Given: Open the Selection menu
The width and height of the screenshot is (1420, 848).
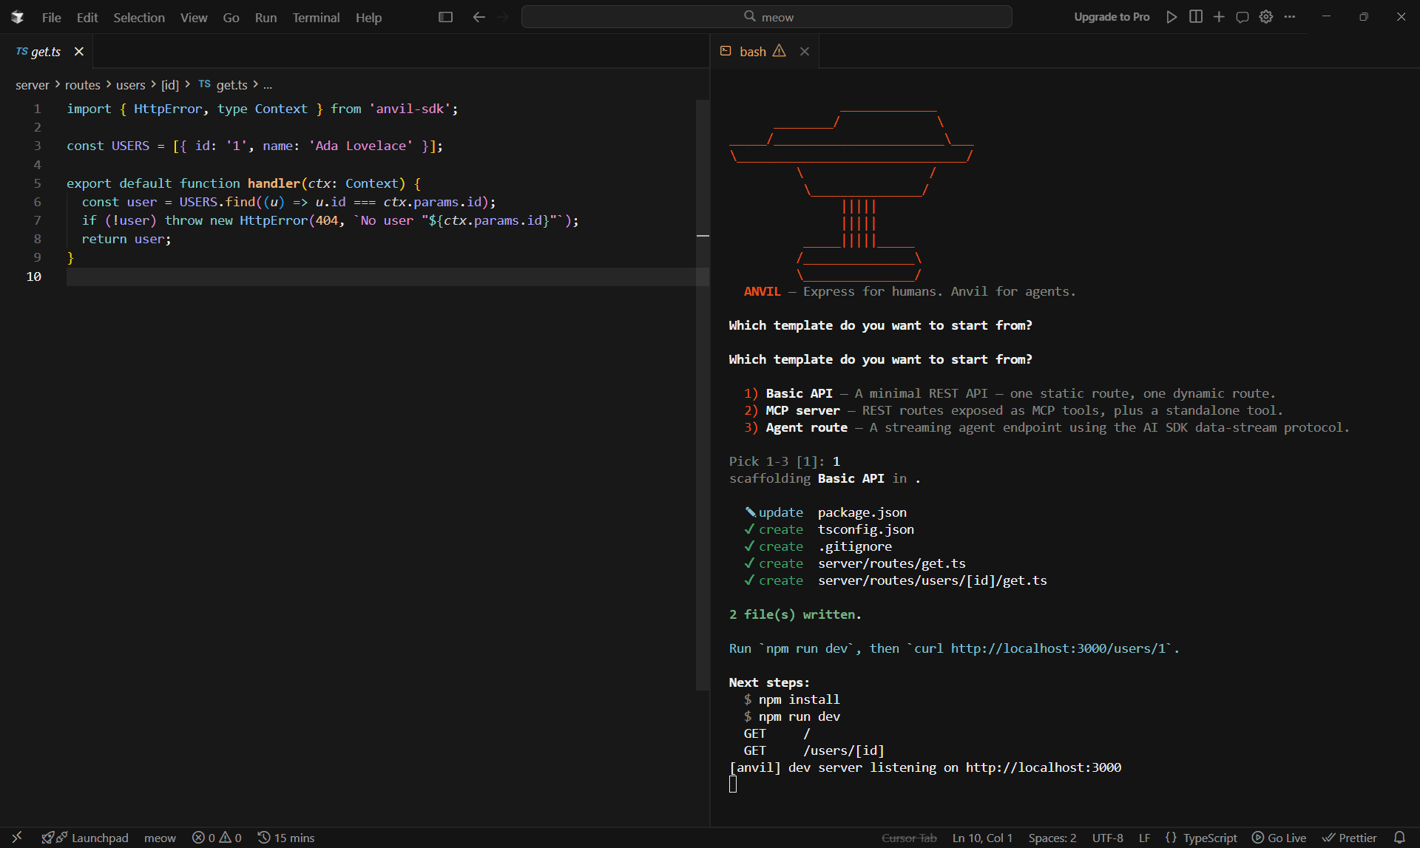Looking at the screenshot, I should click(139, 17).
